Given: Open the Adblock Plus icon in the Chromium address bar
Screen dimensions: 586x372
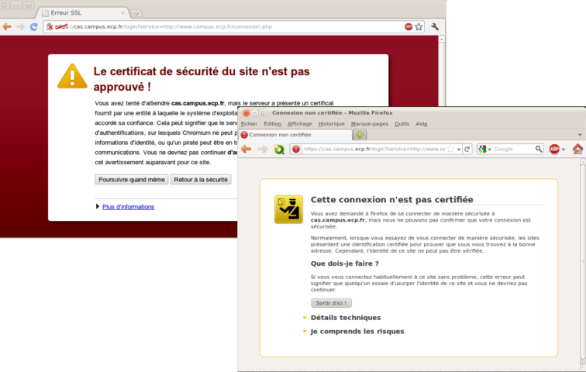Looking at the screenshot, I should (x=408, y=26).
